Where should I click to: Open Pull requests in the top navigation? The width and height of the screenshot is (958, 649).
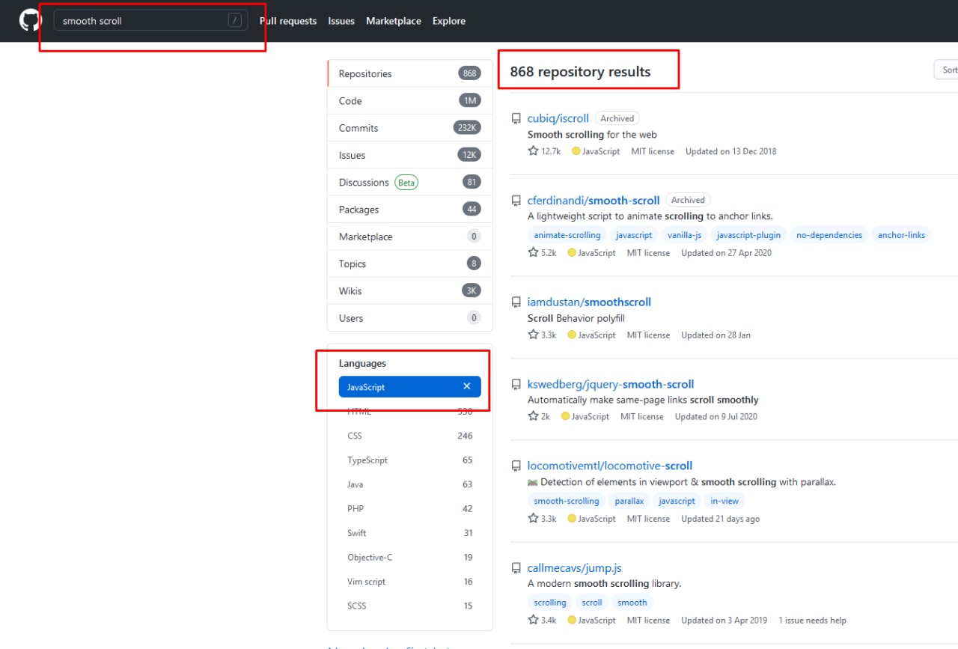(288, 21)
